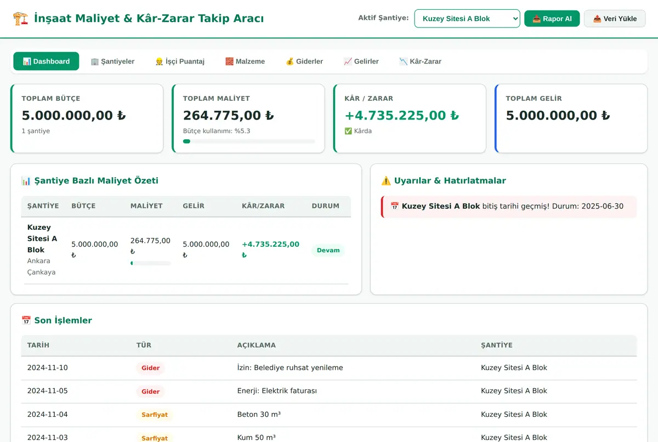Click the Veri Yükle button
The height and width of the screenshot is (442, 658).
[x=615, y=19]
